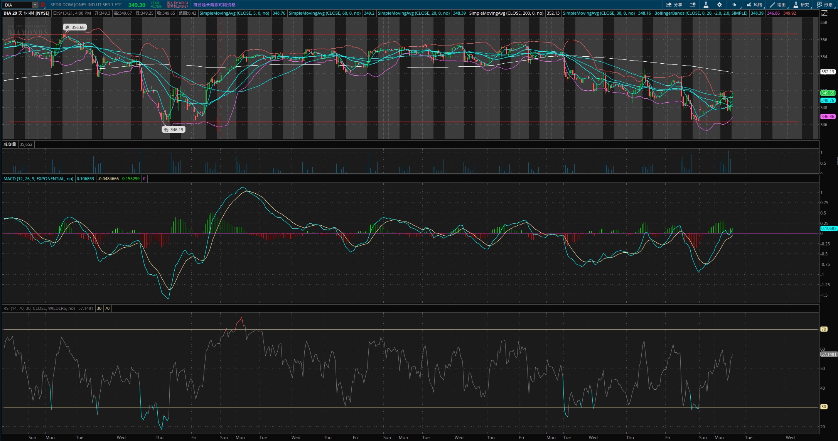The height and width of the screenshot is (441, 838).
Task: Click the SimpleMovingAvg 200 study label
Action: click(506, 13)
